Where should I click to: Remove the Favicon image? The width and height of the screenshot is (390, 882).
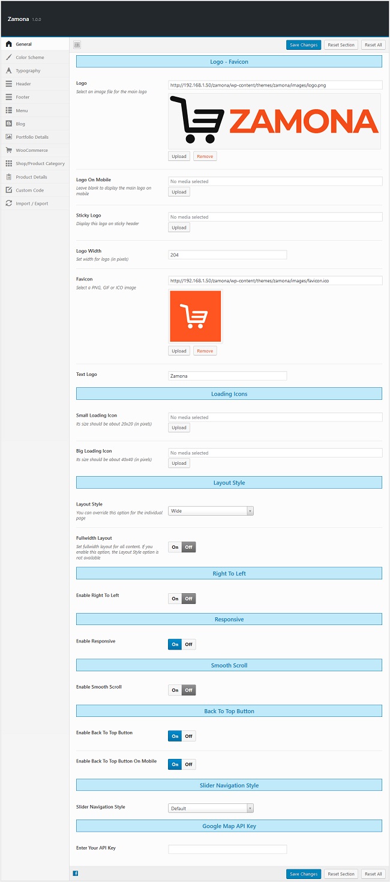(x=205, y=351)
